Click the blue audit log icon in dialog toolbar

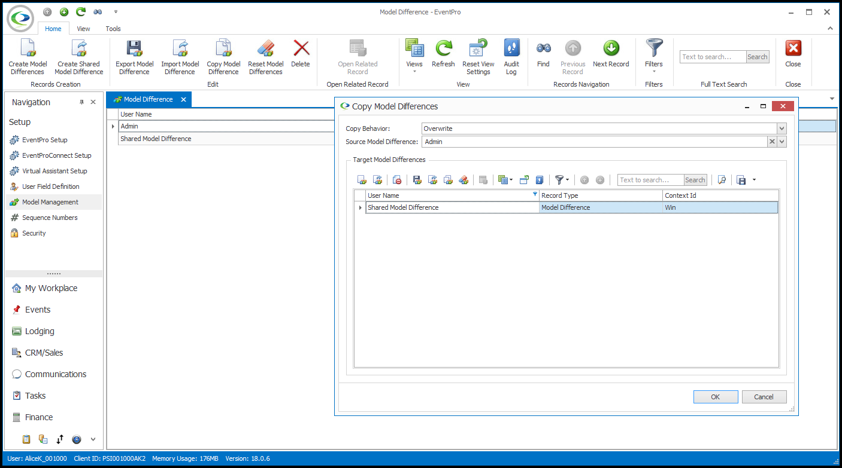(x=540, y=180)
